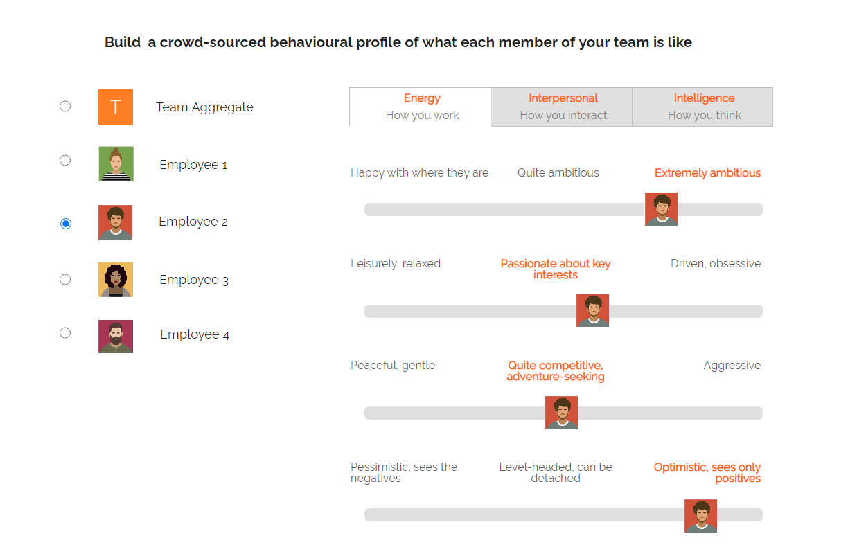Click Employee 1 avatar with striped shirt

pyautogui.click(x=116, y=164)
